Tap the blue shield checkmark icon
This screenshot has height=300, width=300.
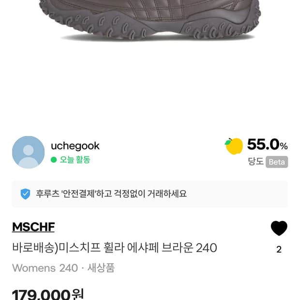(x=25, y=194)
